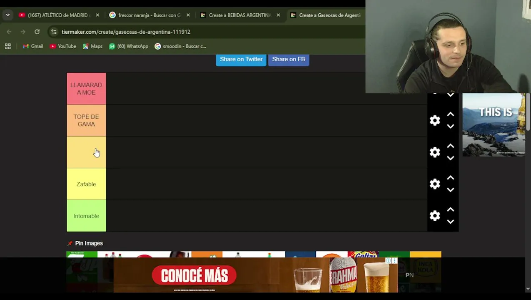Open the ad options menu on Brahma banner

point(394,261)
